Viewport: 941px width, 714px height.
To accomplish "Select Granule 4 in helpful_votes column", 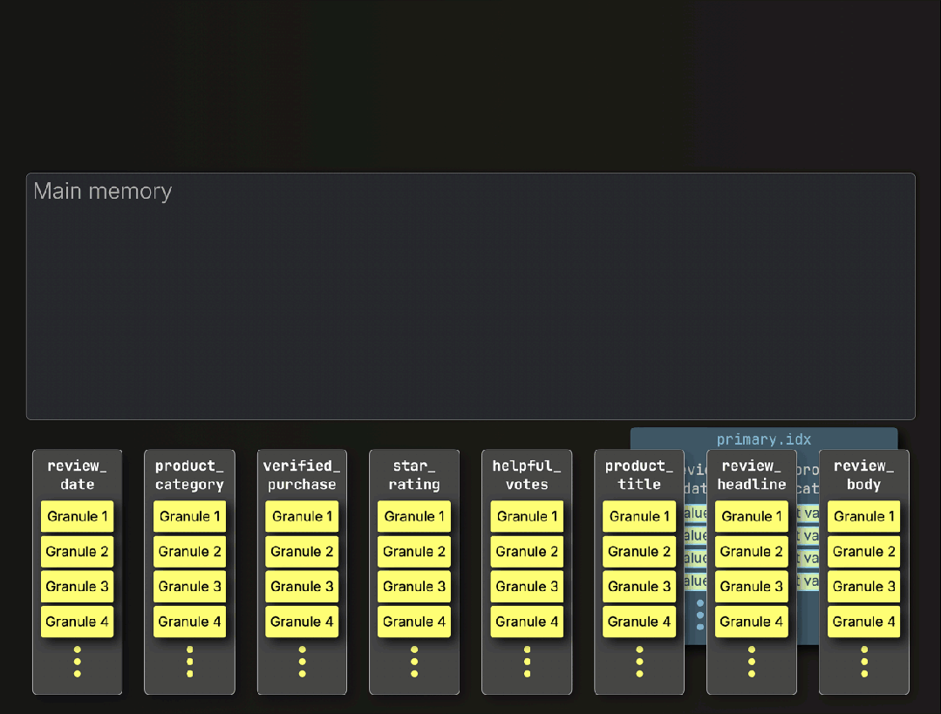I will point(527,622).
